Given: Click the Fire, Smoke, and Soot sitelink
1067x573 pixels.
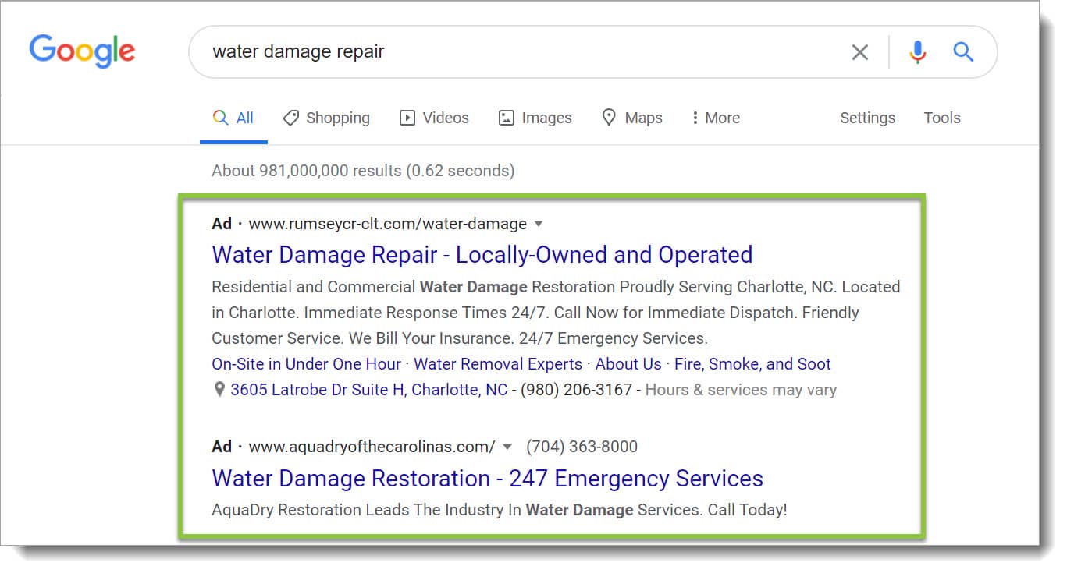Looking at the screenshot, I should click(x=752, y=364).
